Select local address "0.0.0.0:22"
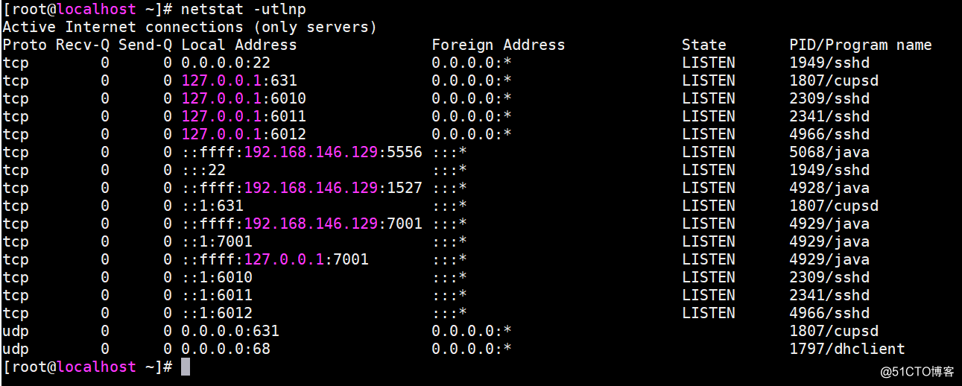The height and width of the screenshot is (386, 962). pyautogui.click(x=226, y=63)
